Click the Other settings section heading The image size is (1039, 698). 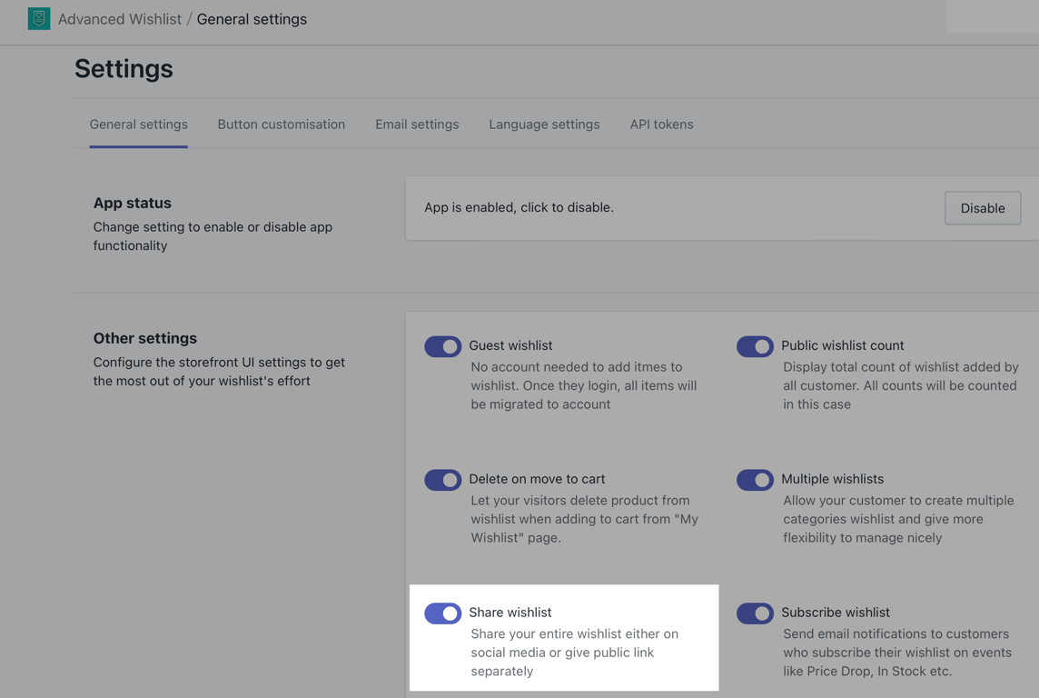144,338
